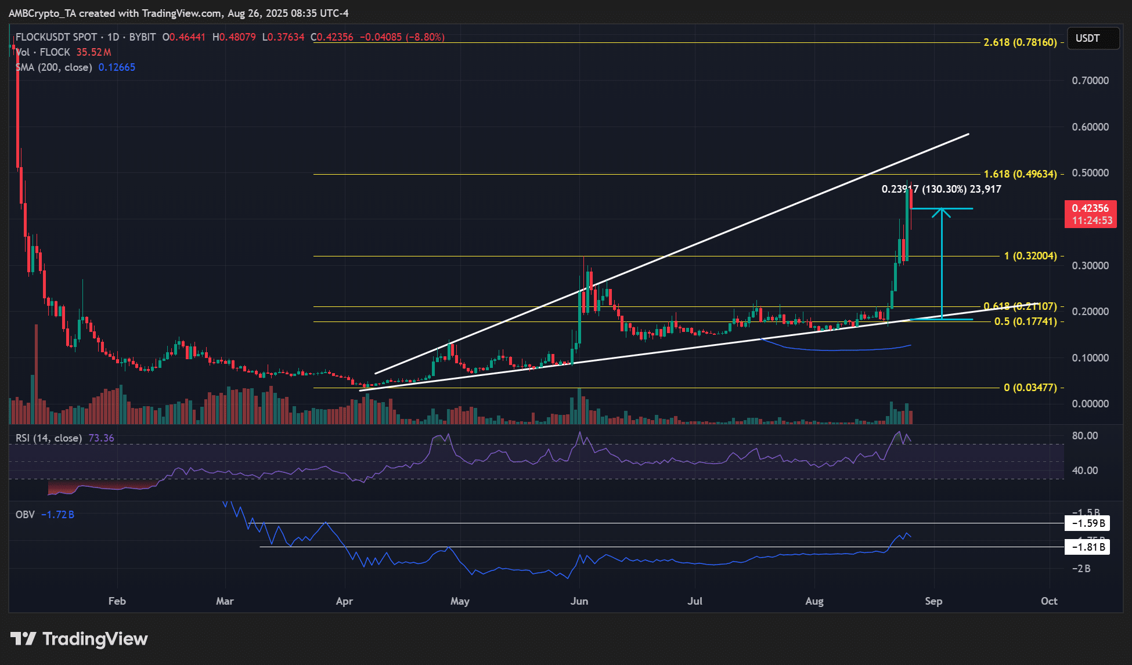Viewport: 1132px width, 665px height.
Task: Click the FLOCKUSDT SPOT symbol title
Action: click(56, 37)
